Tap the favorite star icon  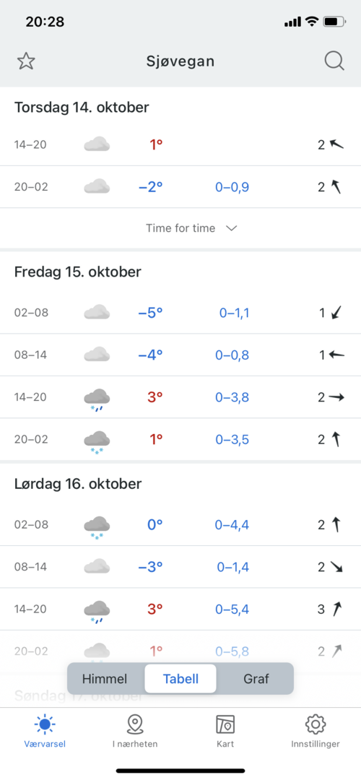click(x=27, y=61)
